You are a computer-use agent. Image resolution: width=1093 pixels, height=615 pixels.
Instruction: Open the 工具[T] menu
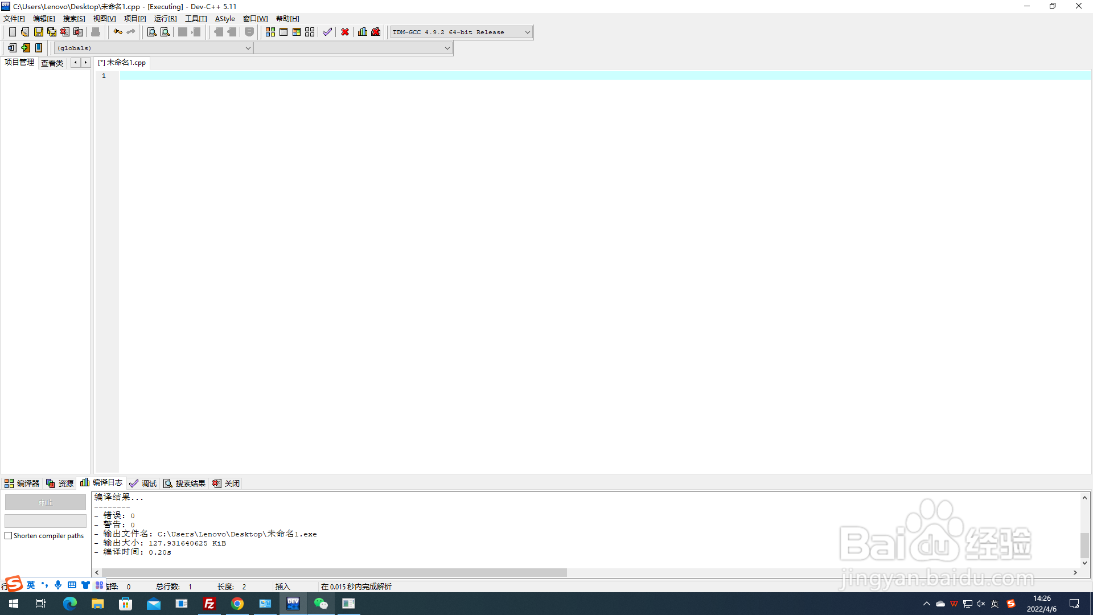coord(196,19)
